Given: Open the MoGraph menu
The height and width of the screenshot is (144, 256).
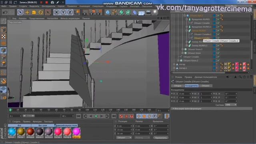Looking at the screenshot, I should click(x=135, y=6).
